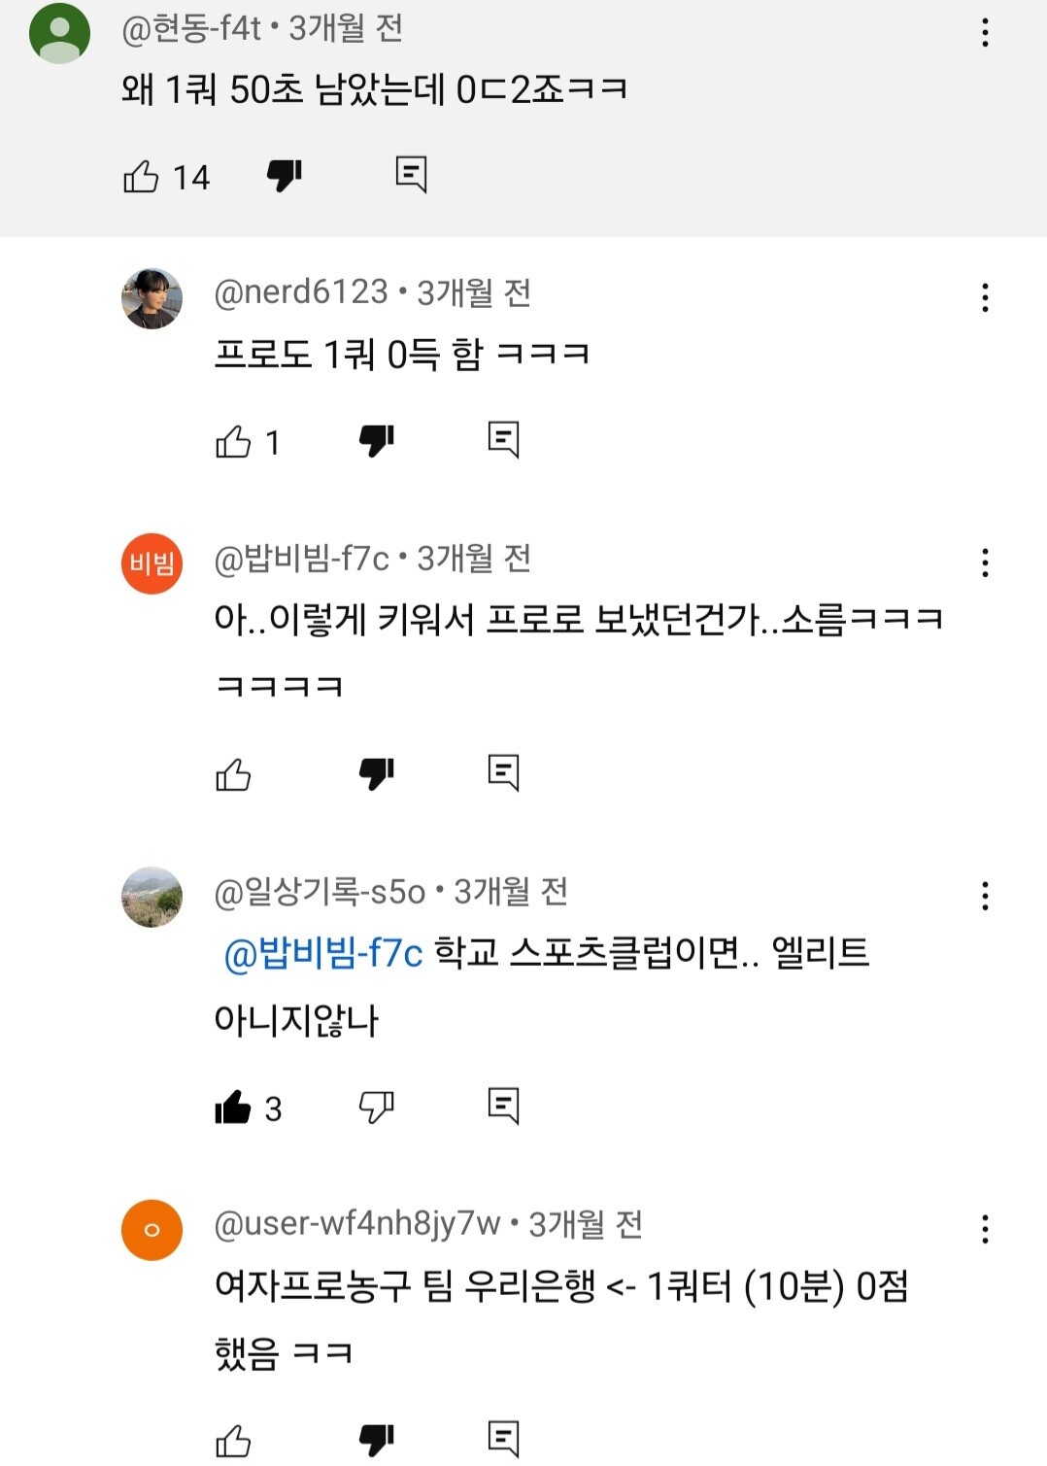
Task: Open options menu for @현동-f4t comment
Action: (x=985, y=33)
